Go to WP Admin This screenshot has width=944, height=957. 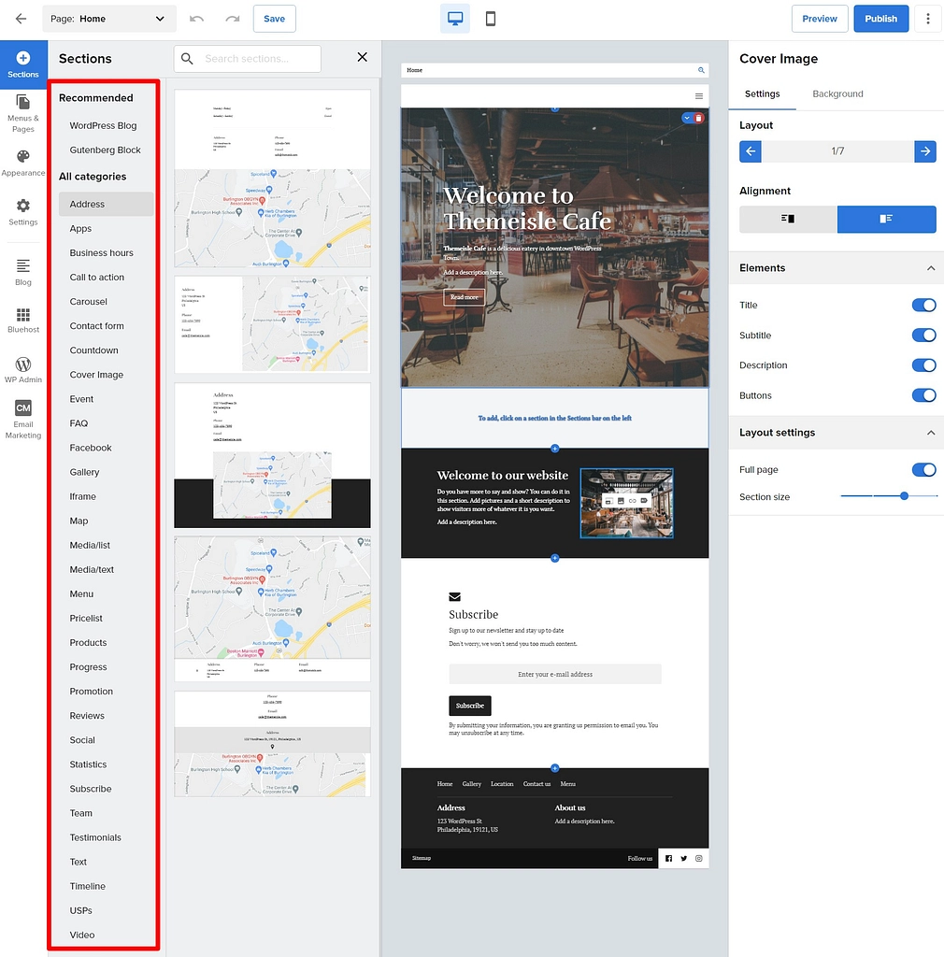click(23, 370)
